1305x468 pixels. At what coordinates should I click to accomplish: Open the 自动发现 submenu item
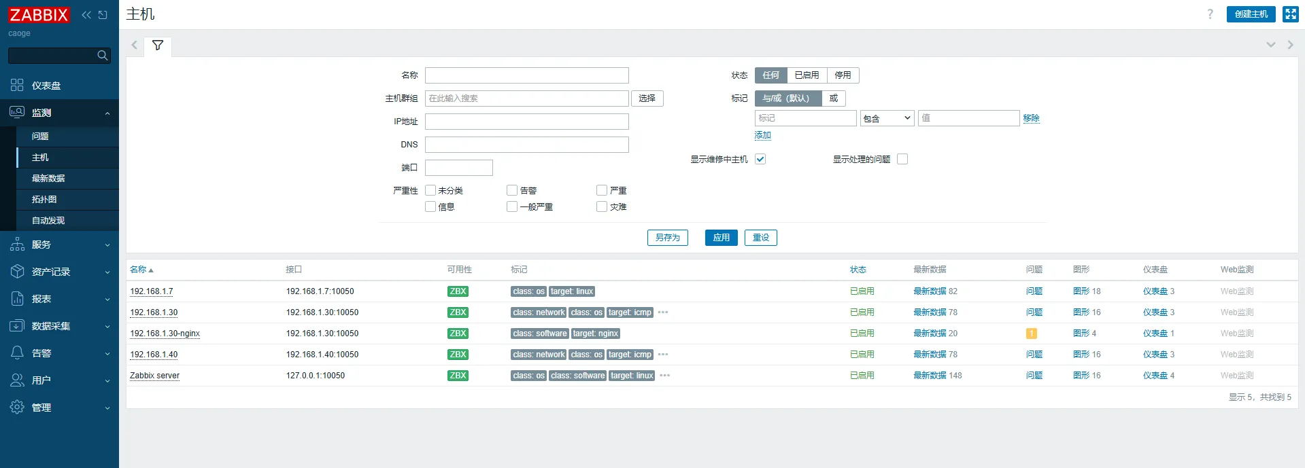(x=68, y=221)
